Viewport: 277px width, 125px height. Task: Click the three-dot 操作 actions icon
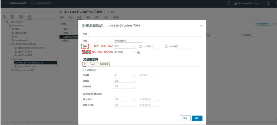(108, 12)
